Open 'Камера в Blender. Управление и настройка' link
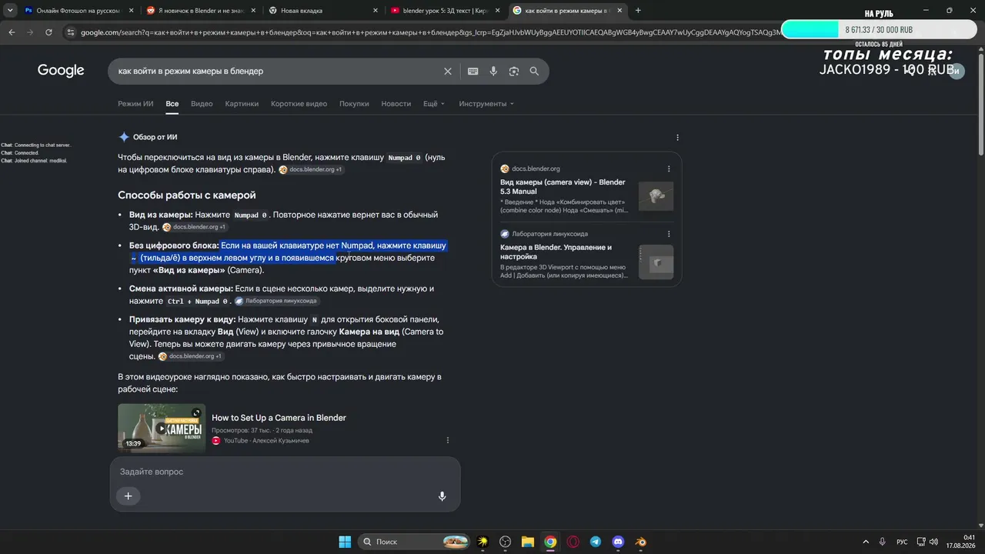The image size is (985, 554). (556, 252)
